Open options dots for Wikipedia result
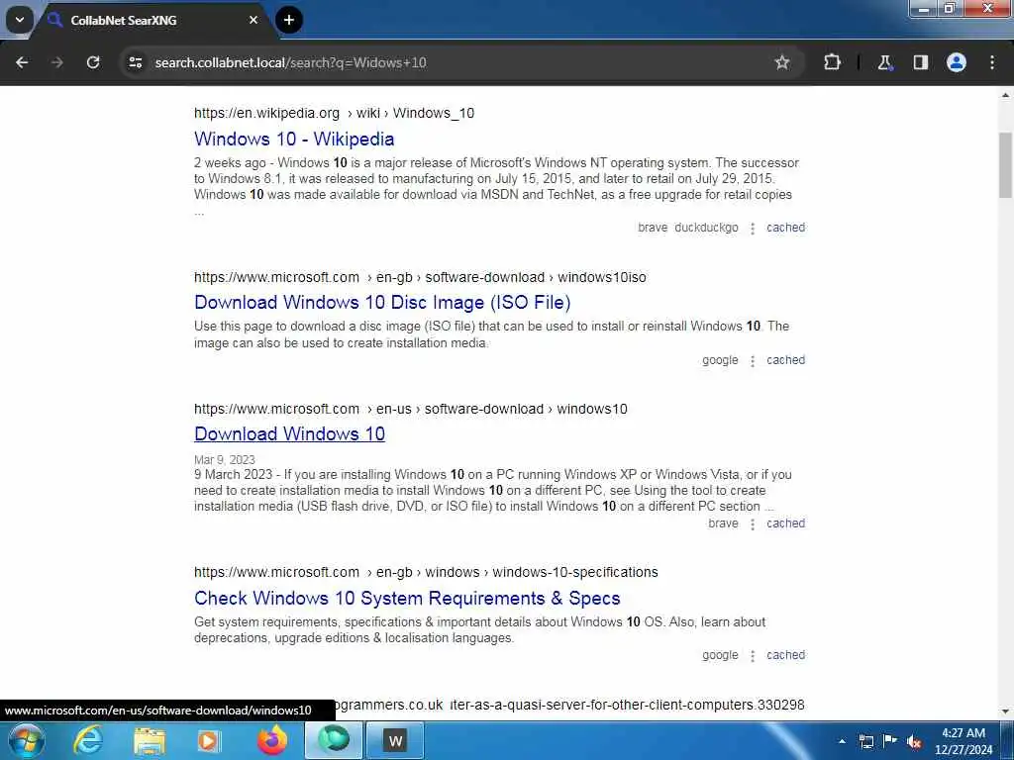 tap(753, 229)
